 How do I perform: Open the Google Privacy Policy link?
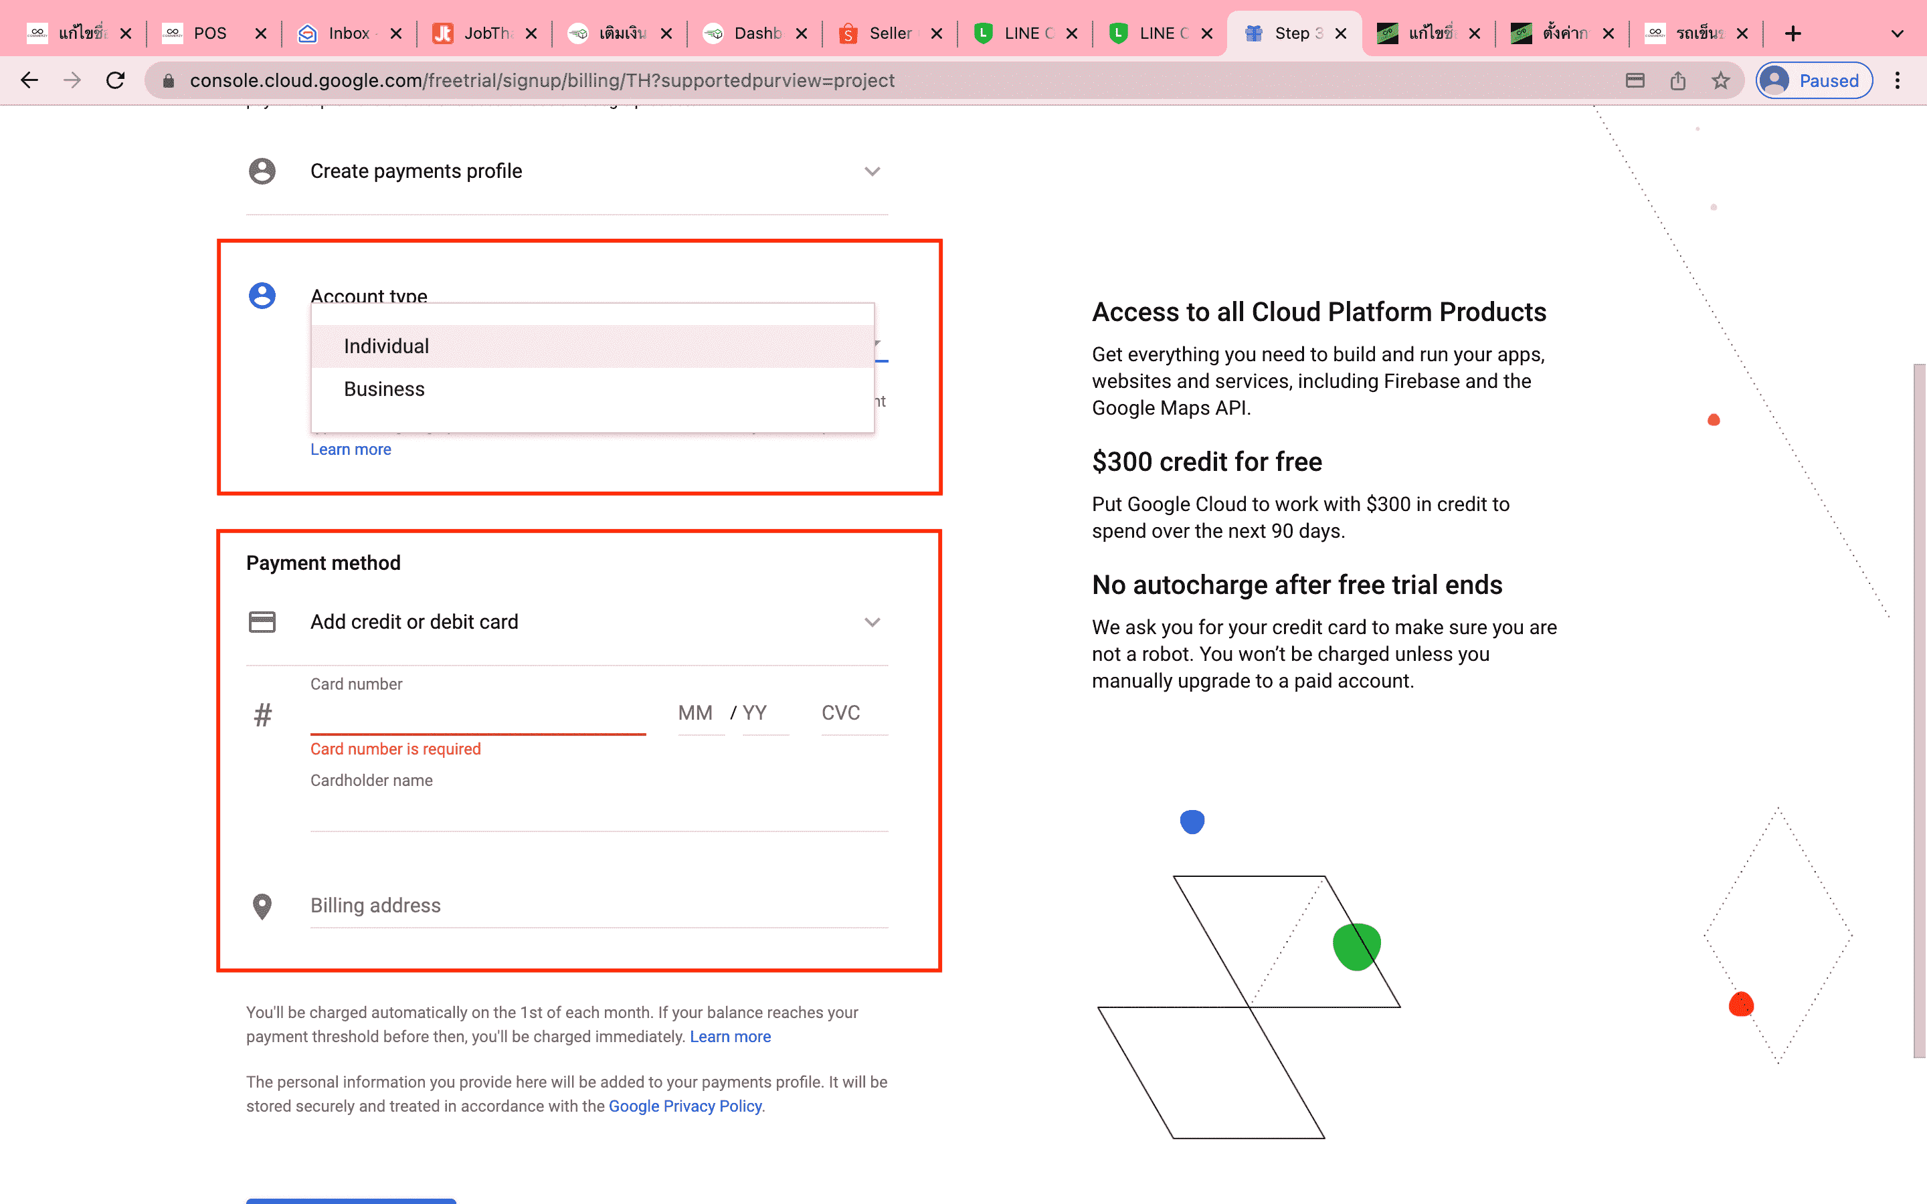(684, 1106)
